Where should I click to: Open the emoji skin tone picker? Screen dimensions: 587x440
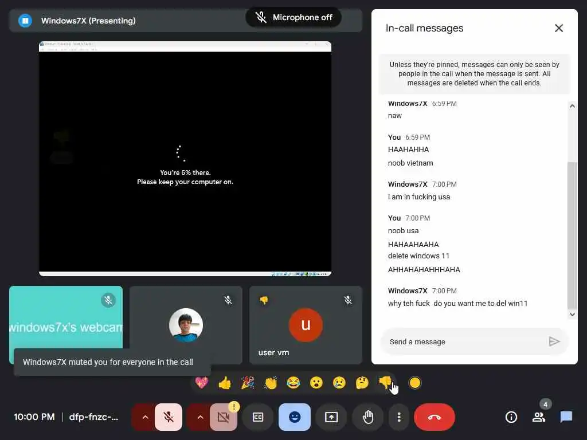coord(415,383)
